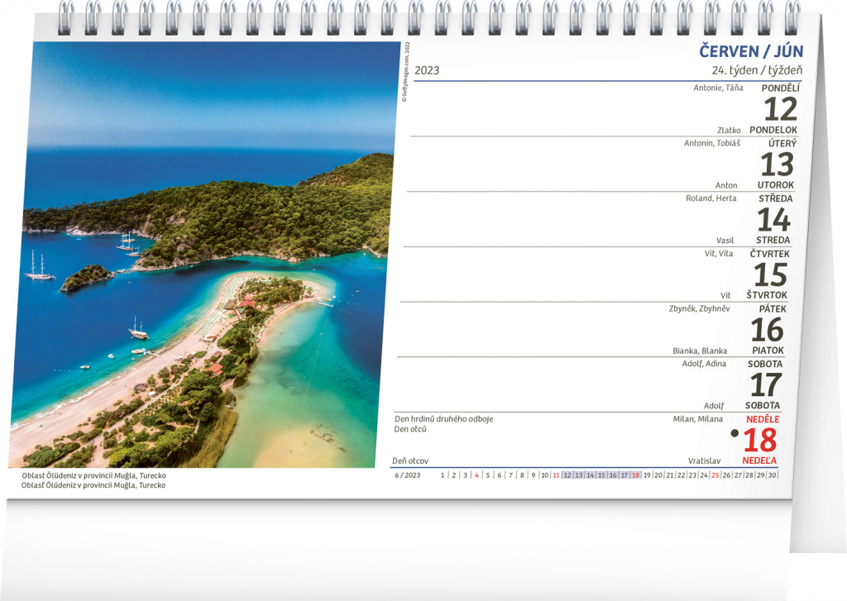
Task: Select Thursday date number 15
Action: click(x=769, y=274)
